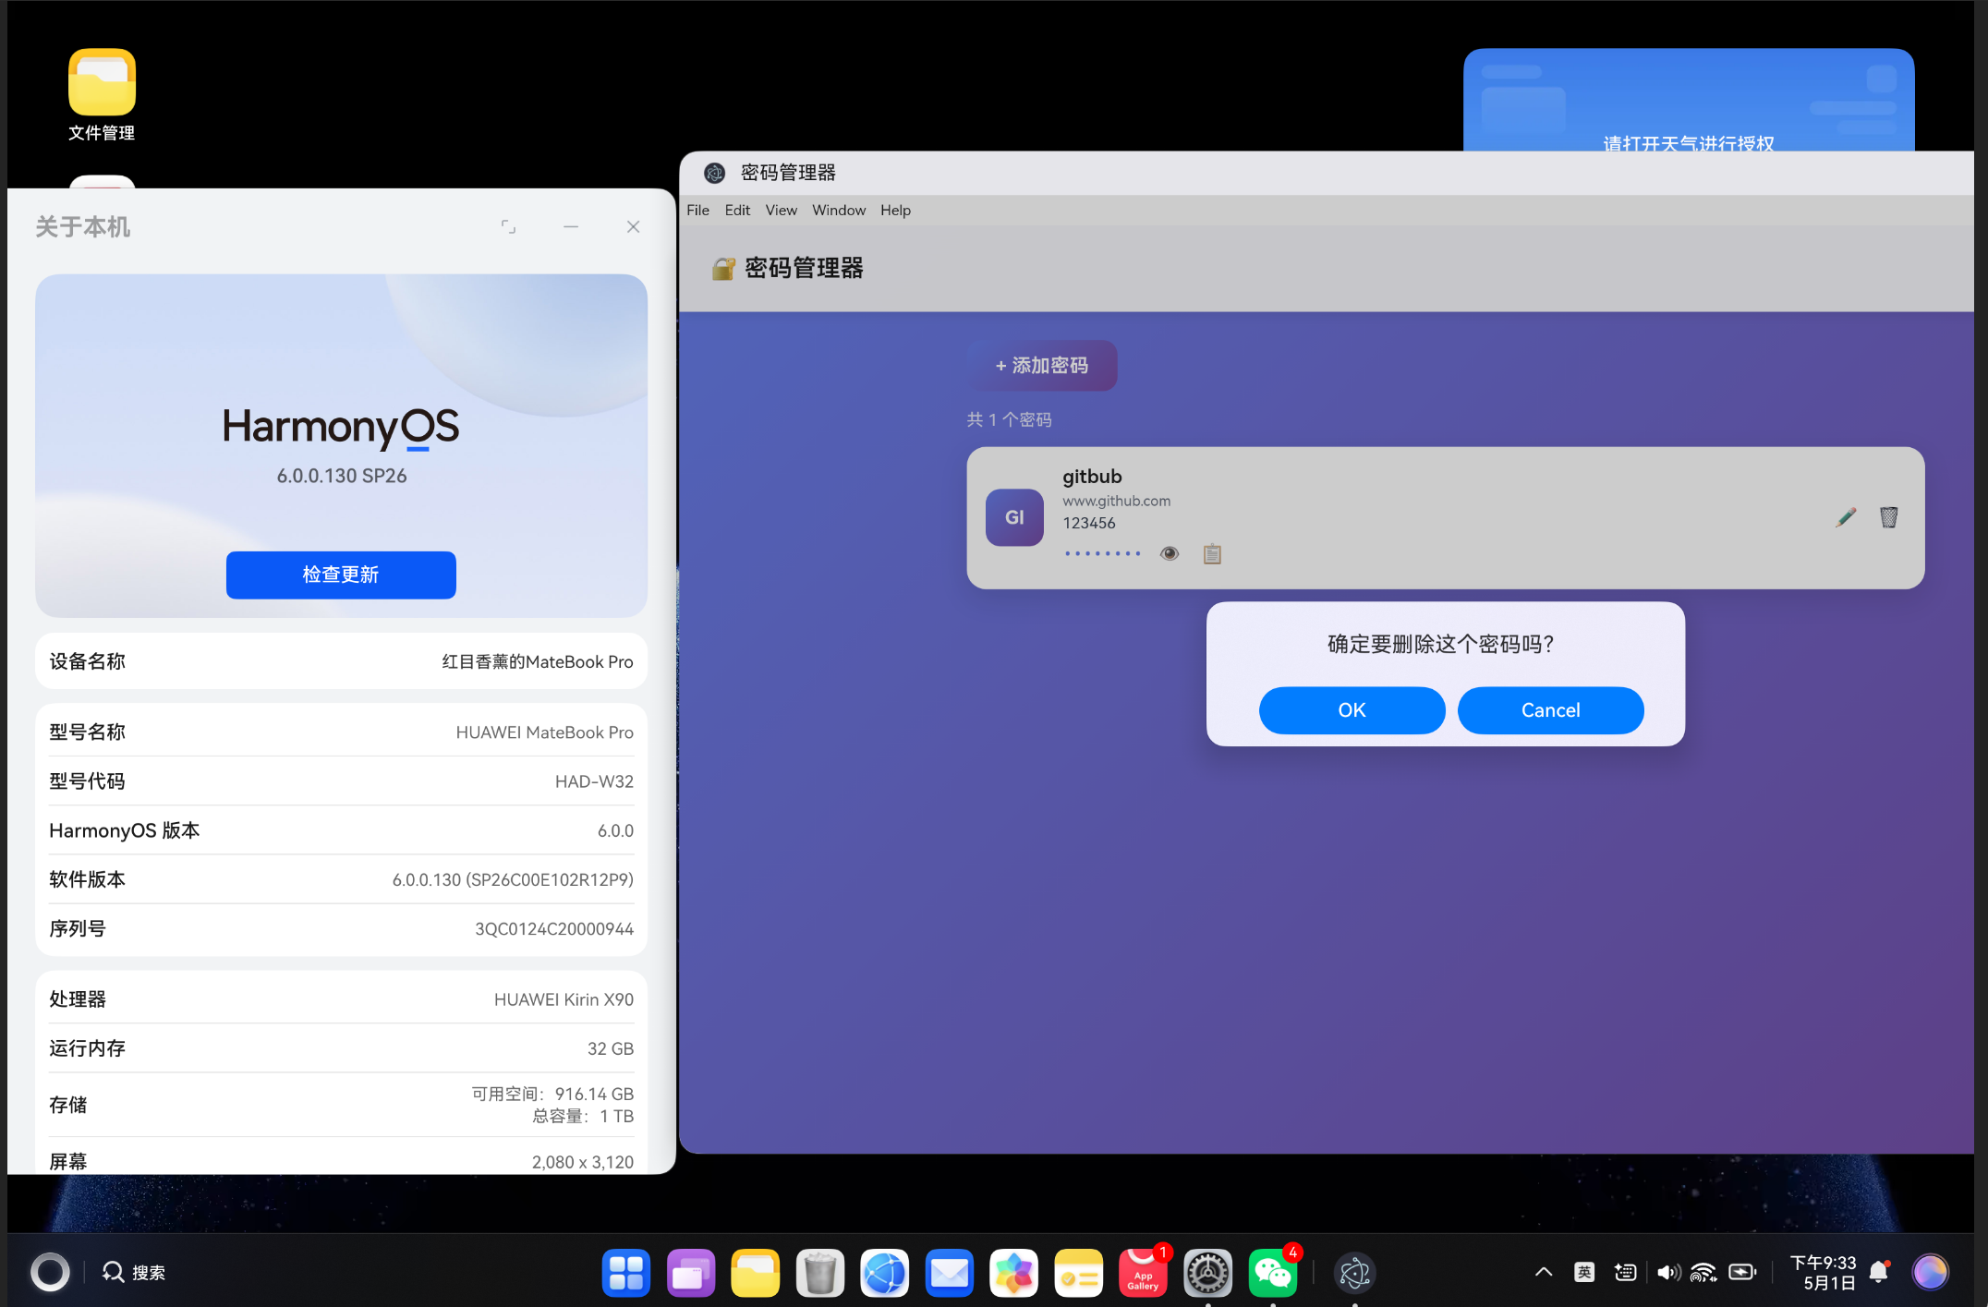
Task: Click the GI avatar badge of gitbub
Action: pos(1014,517)
